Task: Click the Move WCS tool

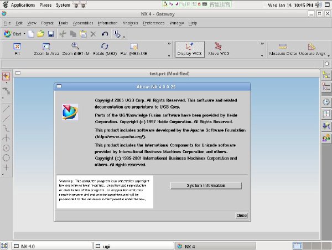Action: pyautogui.click(x=219, y=49)
